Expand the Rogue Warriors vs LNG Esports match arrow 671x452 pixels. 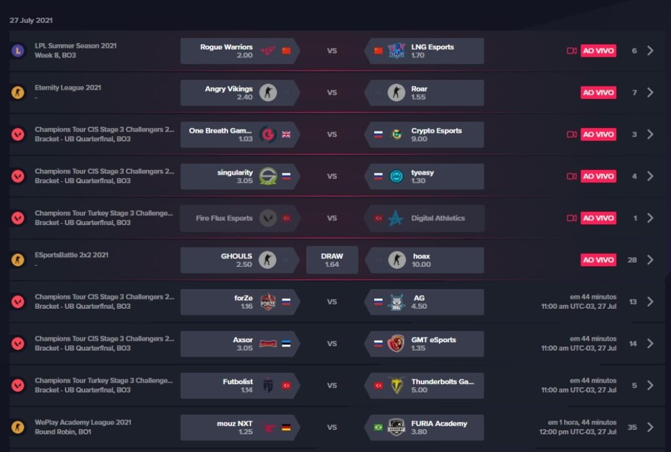click(x=650, y=50)
